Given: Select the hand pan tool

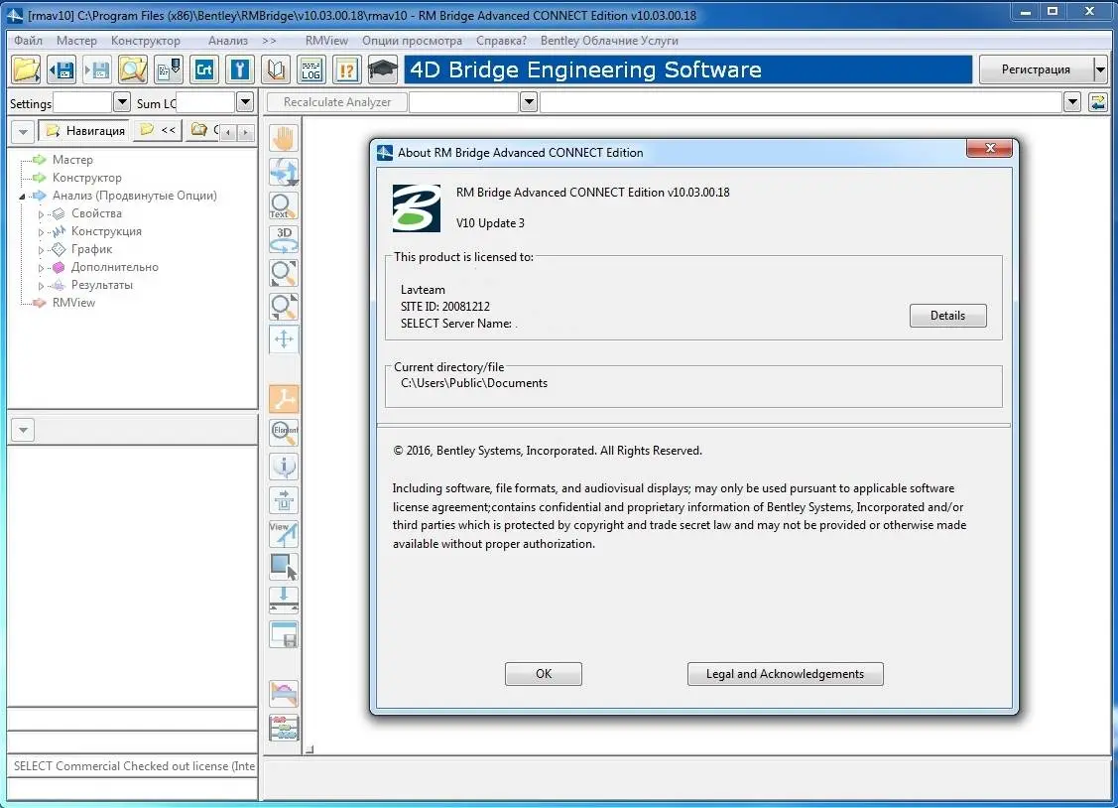Looking at the screenshot, I should click(x=284, y=138).
